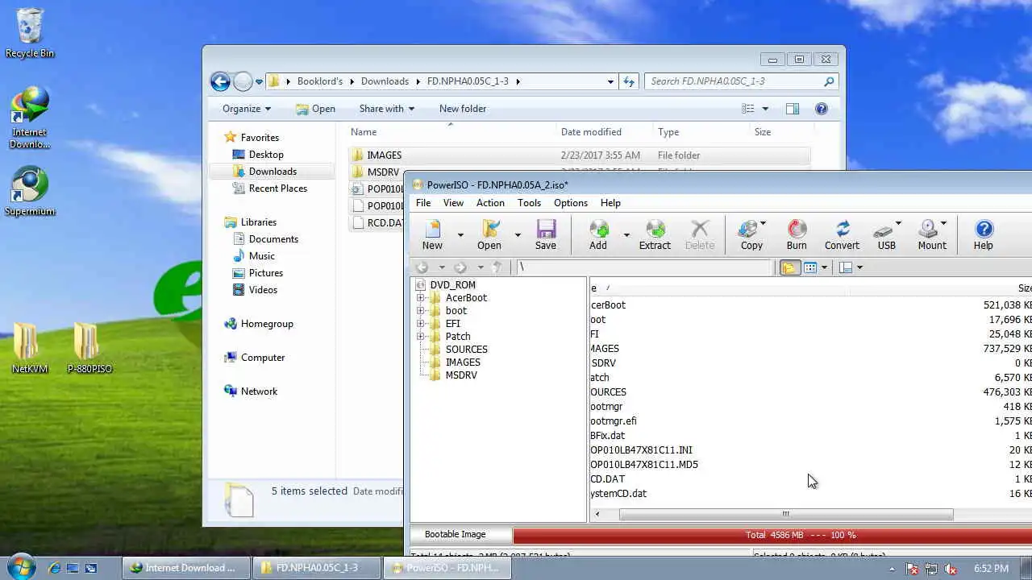Screen dimensions: 1032x580
Task: Open the Action menu in PowerISO
Action: click(490, 203)
